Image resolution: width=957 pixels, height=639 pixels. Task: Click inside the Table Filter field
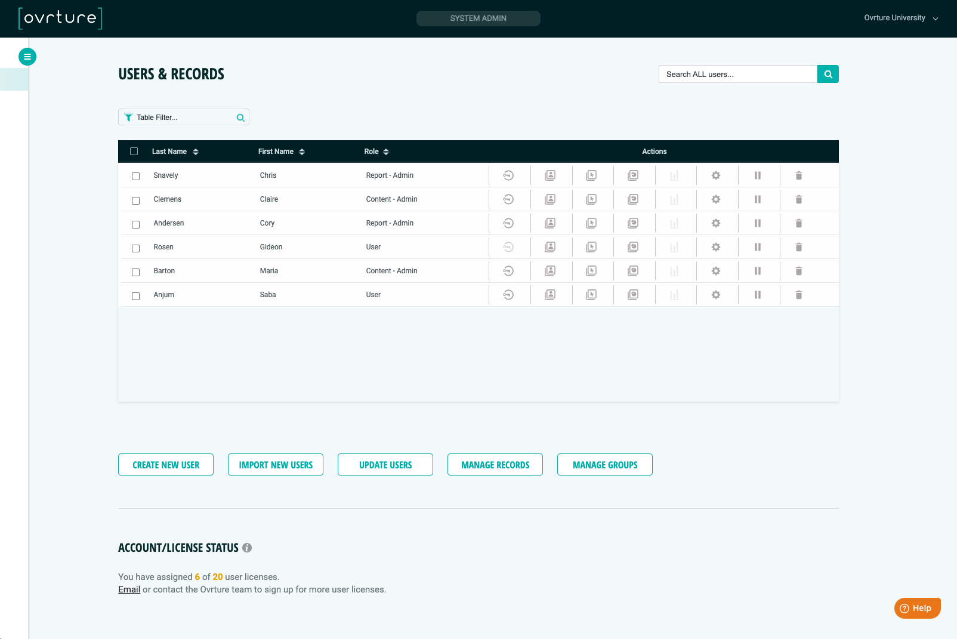pos(179,117)
